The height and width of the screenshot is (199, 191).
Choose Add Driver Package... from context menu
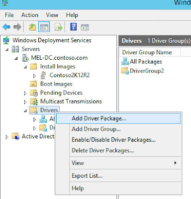(x=118, y=118)
